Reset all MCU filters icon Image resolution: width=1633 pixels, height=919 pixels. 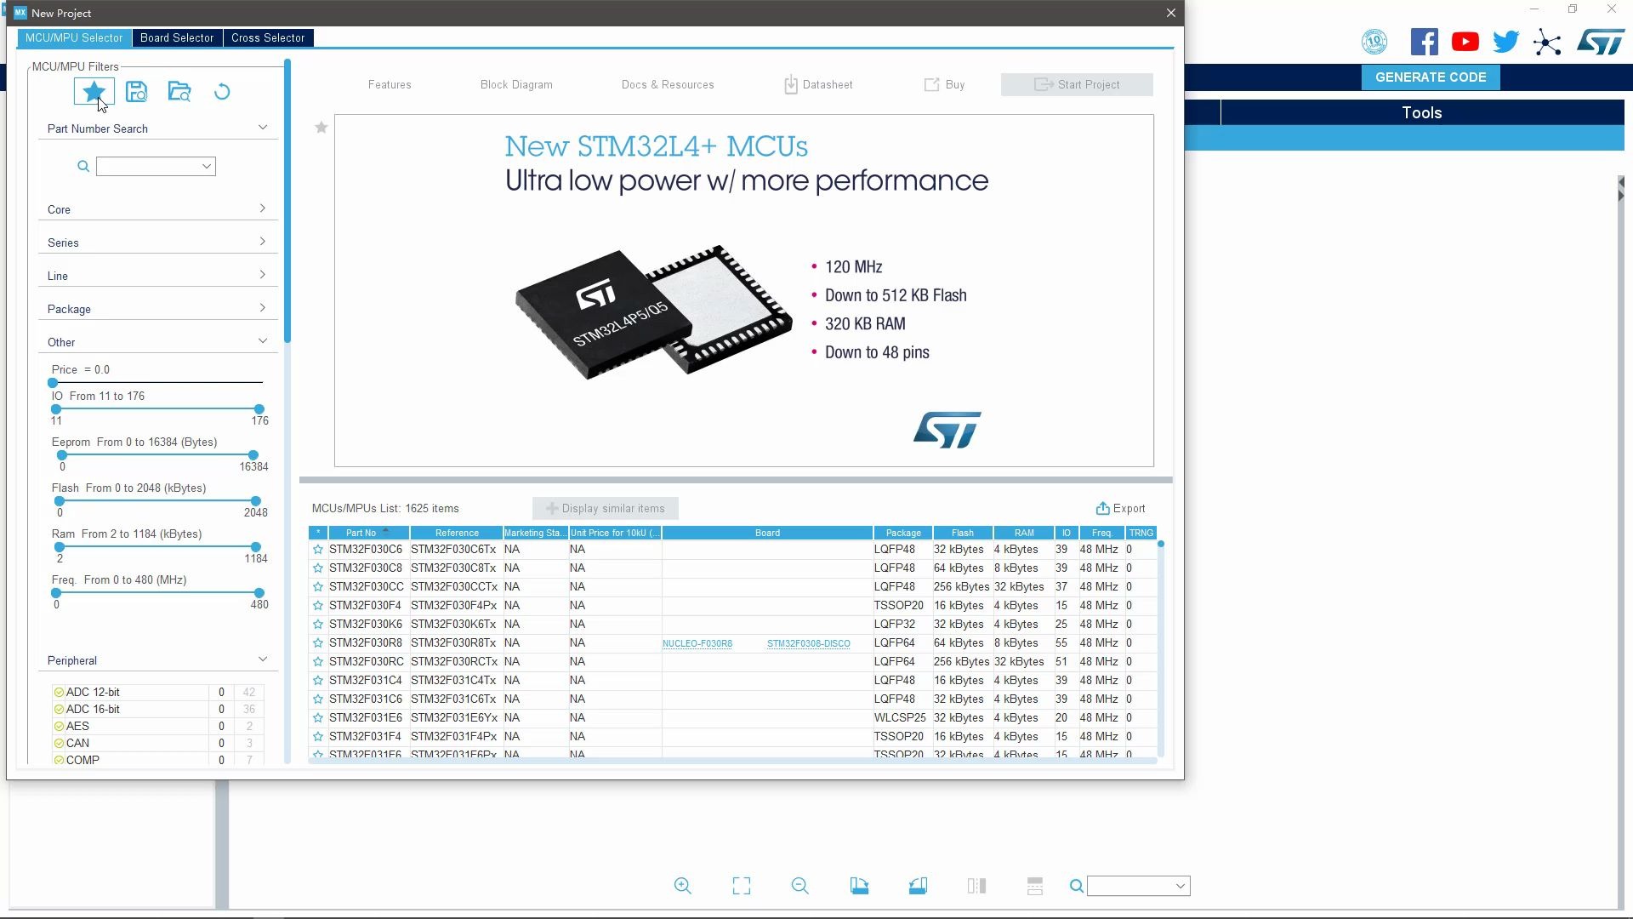222,91
